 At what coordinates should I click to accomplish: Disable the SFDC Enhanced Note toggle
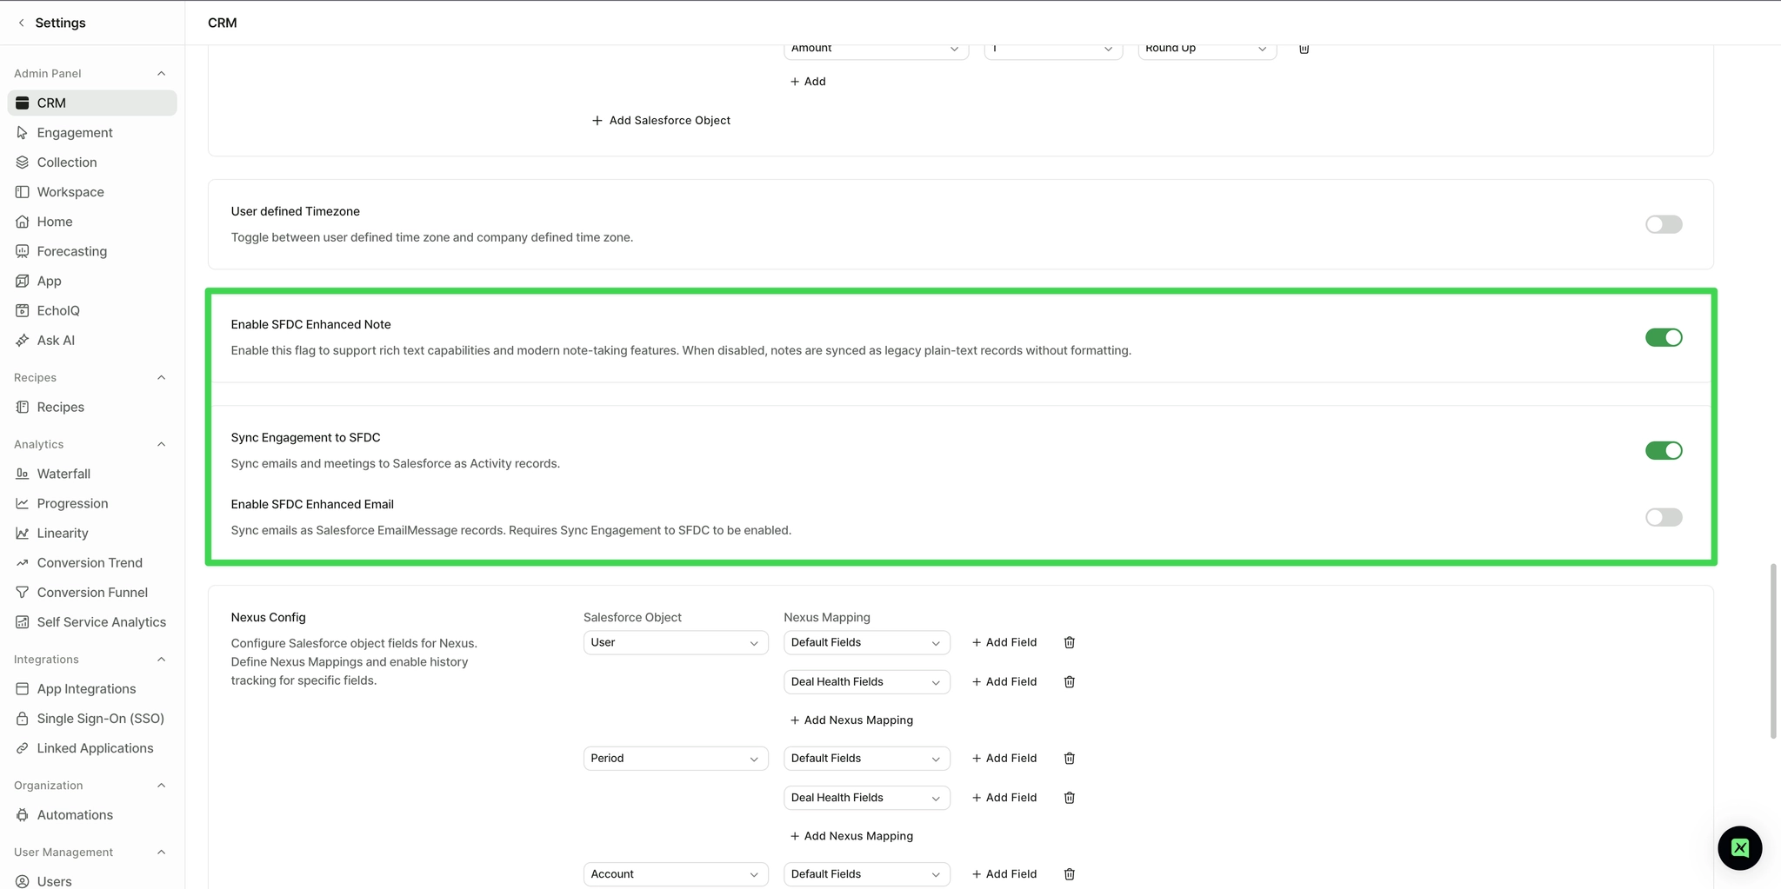(1664, 337)
